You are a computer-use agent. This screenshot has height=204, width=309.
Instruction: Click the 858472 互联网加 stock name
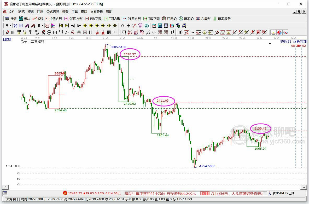pyautogui.click(x=293, y=41)
